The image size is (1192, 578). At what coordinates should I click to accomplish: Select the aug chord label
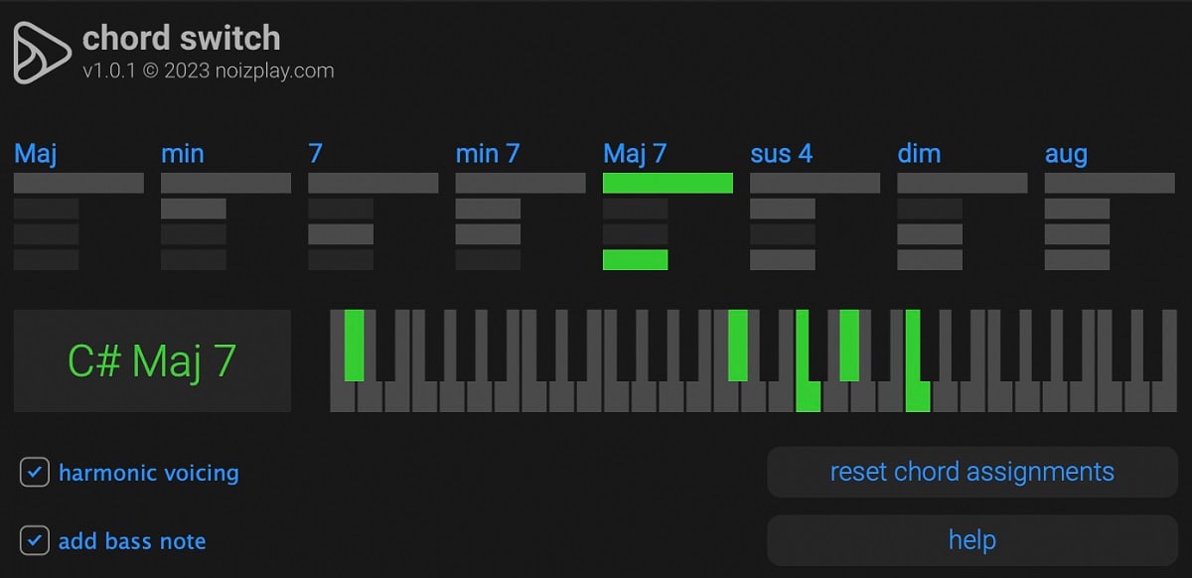click(1066, 154)
